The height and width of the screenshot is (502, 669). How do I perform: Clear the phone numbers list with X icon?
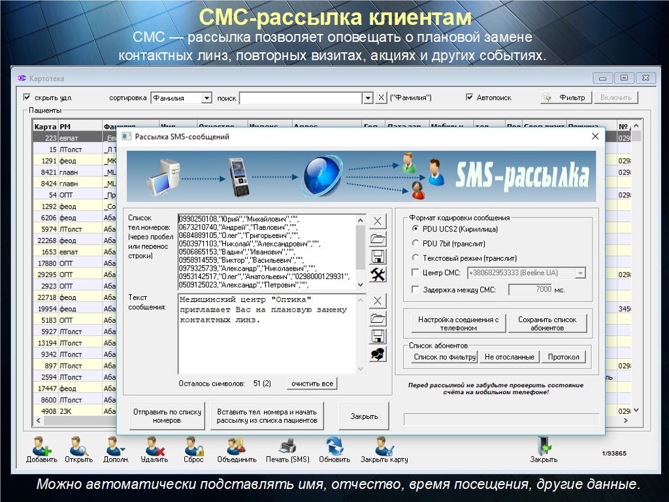click(x=378, y=220)
